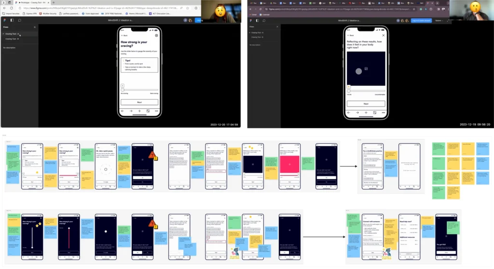This screenshot has height=269, width=494.
Task: Close the body-feeling screen with X icon
Action: pyautogui.click(x=384, y=35)
